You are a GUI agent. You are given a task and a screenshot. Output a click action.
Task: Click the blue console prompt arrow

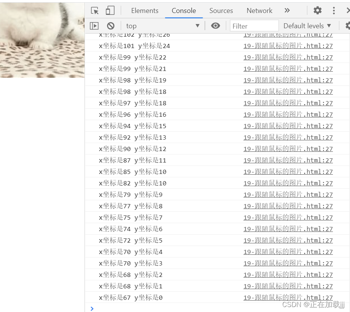pyautogui.click(x=91, y=308)
